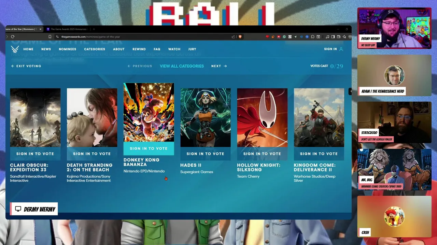Open the WATCH menu item

point(174,49)
